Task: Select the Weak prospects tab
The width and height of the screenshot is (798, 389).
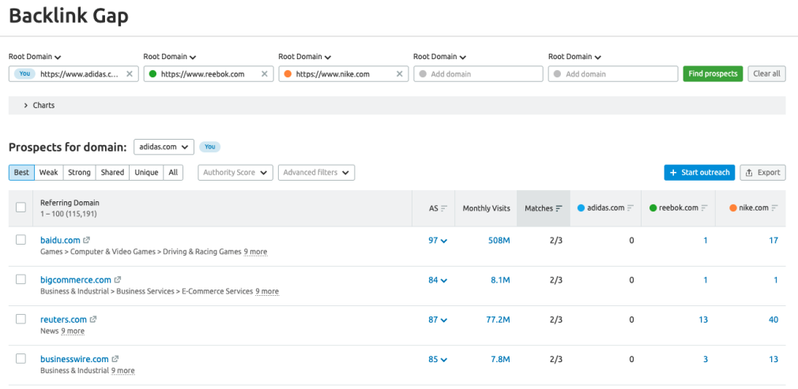Action: (x=48, y=172)
